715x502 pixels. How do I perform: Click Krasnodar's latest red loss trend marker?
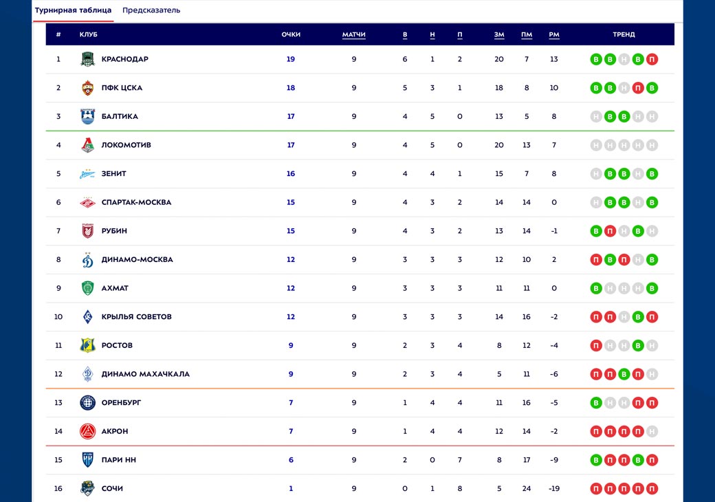pos(652,59)
